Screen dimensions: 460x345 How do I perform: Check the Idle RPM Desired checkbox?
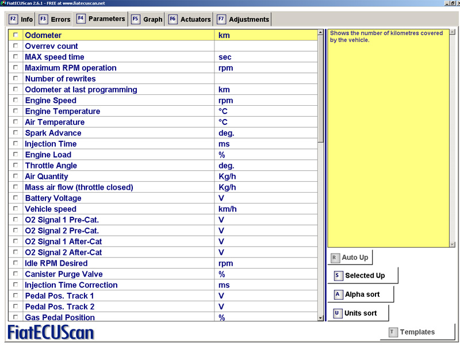point(16,263)
